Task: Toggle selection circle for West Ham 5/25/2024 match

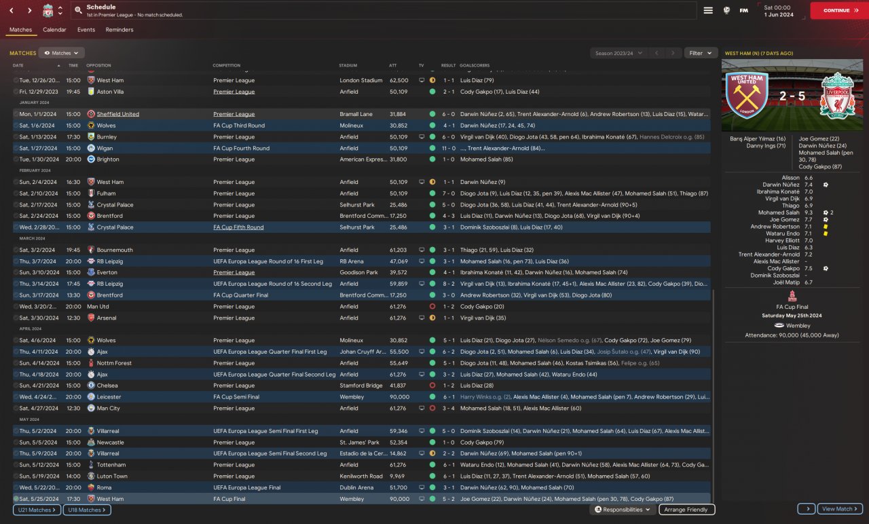Action: coord(16,499)
